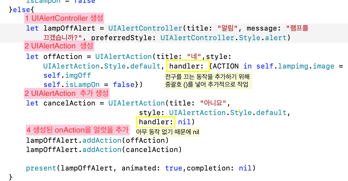Viewport: 348px width, 181px height.
Task: Select default in the cancelAction style line
Action: click(x=271, y=112)
